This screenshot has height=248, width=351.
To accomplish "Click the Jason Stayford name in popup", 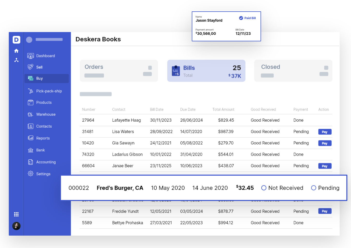I will 209,20.
